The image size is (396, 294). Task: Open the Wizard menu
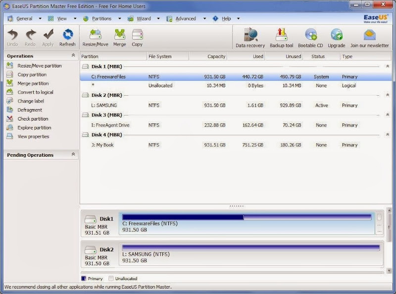tap(144, 18)
